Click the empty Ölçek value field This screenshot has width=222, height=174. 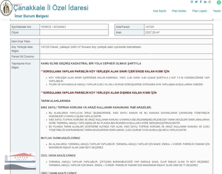point(74,32)
